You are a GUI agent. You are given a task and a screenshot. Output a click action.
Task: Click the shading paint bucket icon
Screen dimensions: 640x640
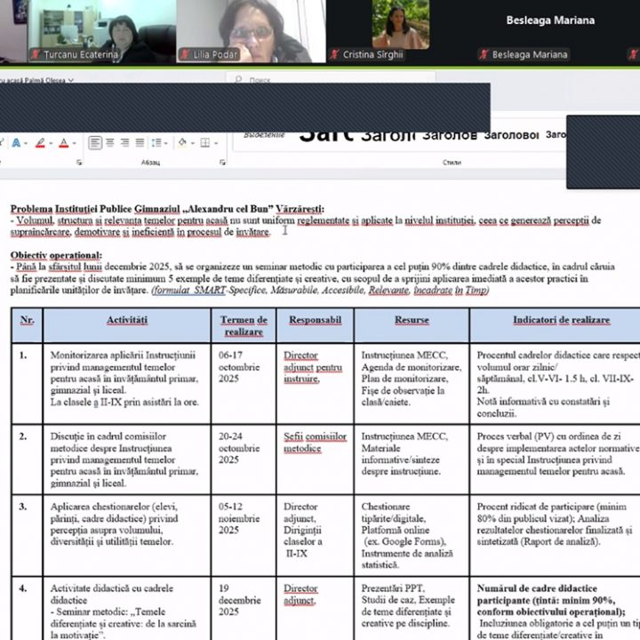click(x=182, y=143)
